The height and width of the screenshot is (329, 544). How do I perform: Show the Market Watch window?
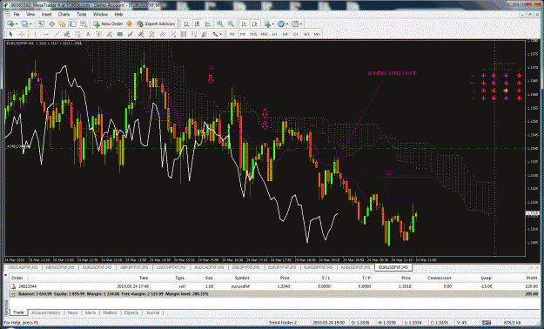click(41, 24)
